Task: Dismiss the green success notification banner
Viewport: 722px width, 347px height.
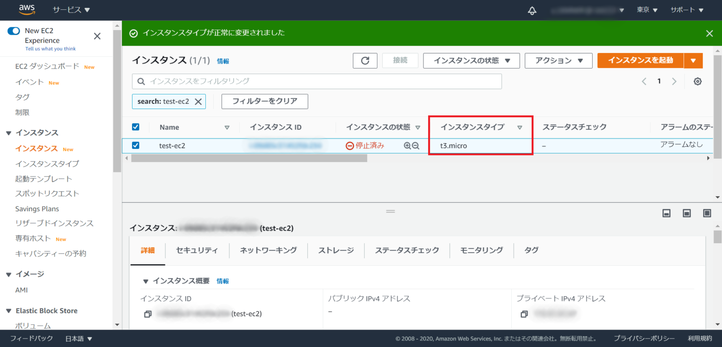Action: tap(709, 33)
